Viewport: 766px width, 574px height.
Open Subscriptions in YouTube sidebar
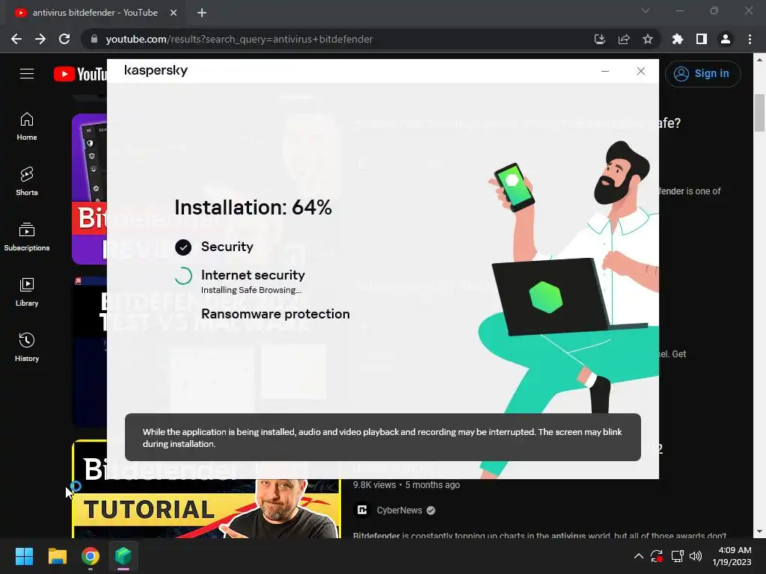pyautogui.click(x=27, y=237)
